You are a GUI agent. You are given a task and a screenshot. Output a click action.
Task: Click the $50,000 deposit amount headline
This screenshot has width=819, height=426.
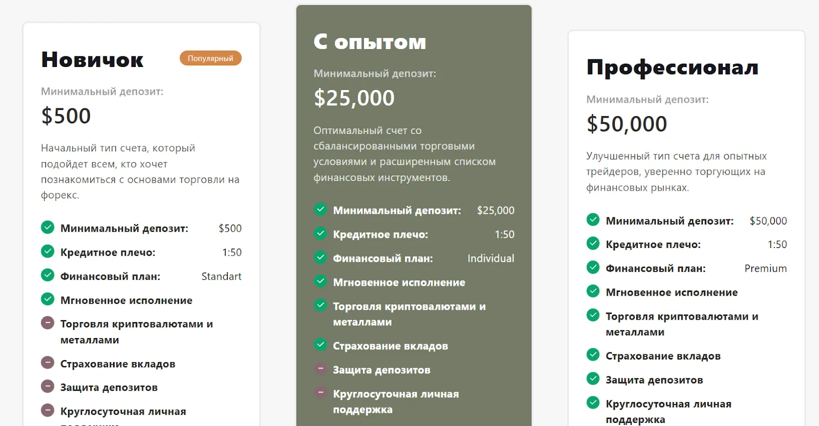pos(627,124)
